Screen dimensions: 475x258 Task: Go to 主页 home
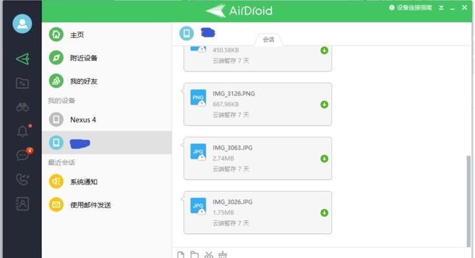[107, 34]
